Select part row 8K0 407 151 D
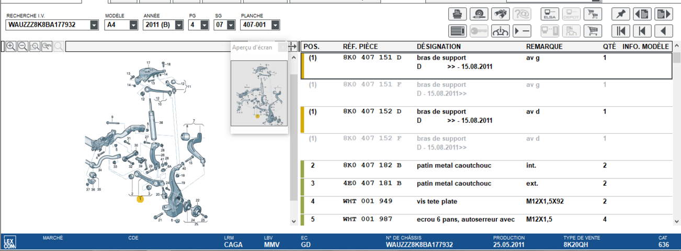 pos(486,66)
